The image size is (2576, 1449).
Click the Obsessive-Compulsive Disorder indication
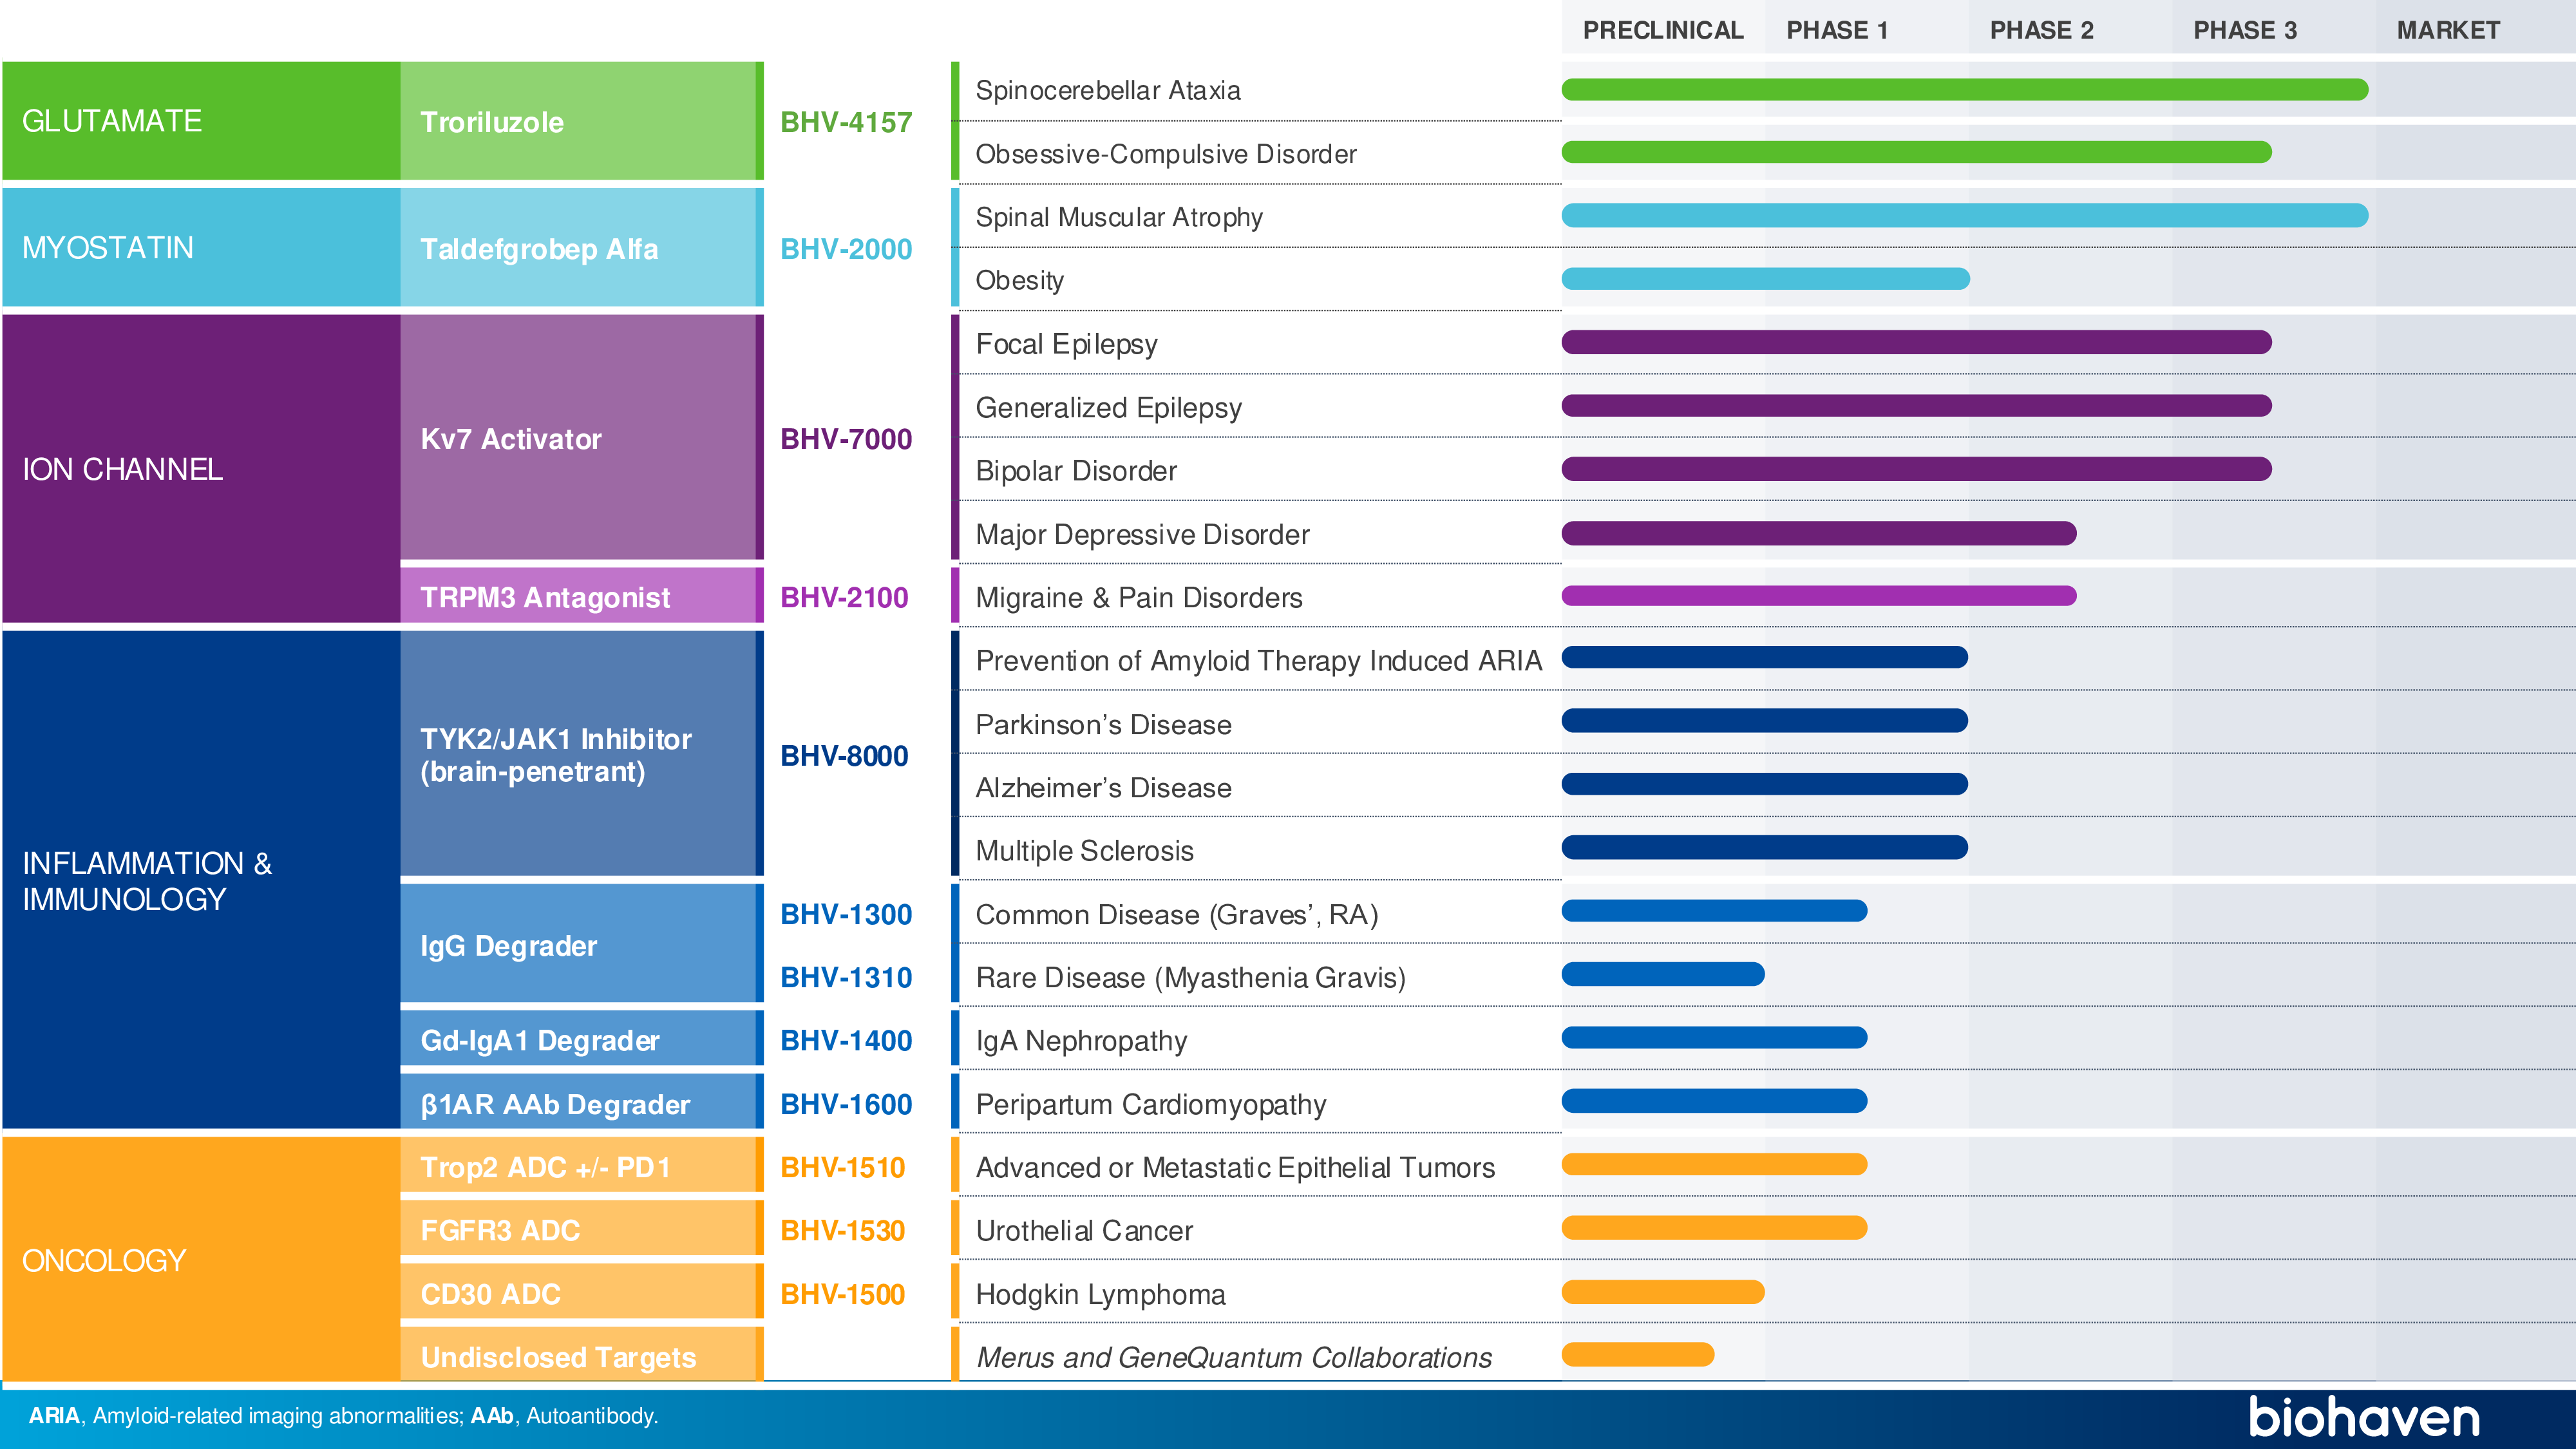click(1166, 154)
